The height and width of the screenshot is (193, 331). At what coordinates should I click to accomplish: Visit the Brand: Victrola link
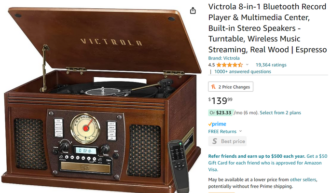pyautogui.click(x=224, y=58)
